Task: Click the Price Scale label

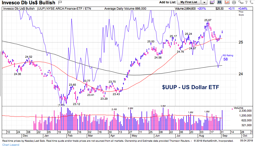Action: (x=241, y=13)
